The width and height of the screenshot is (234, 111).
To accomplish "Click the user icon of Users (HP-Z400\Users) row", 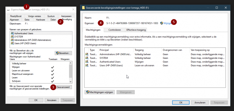I will [87, 65].
